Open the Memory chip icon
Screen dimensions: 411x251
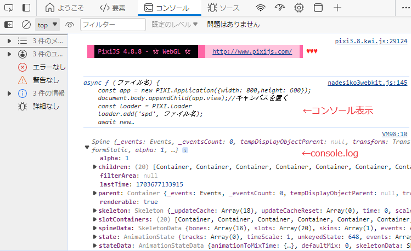pyautogui.click(x=299, y=8)
